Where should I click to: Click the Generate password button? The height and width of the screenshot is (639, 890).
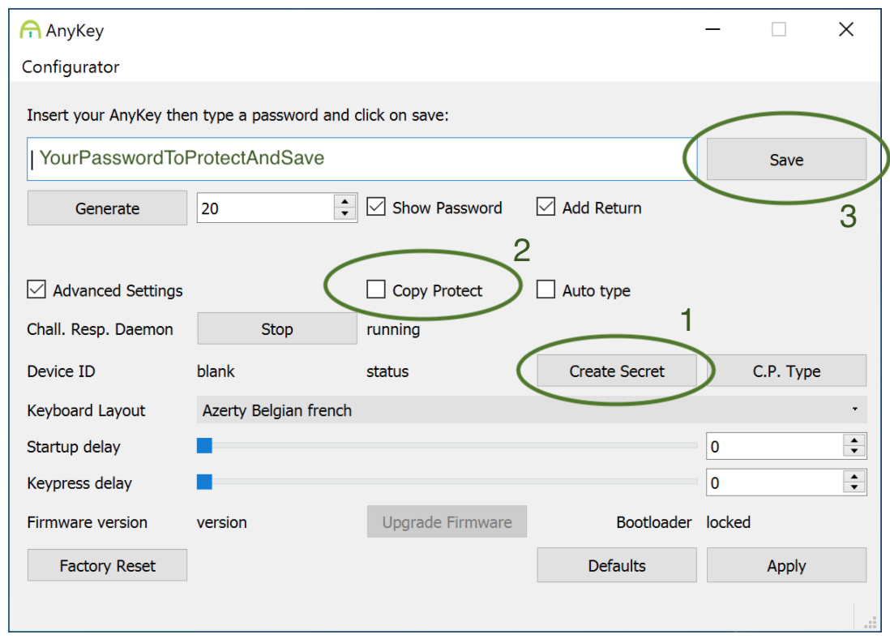107,208
